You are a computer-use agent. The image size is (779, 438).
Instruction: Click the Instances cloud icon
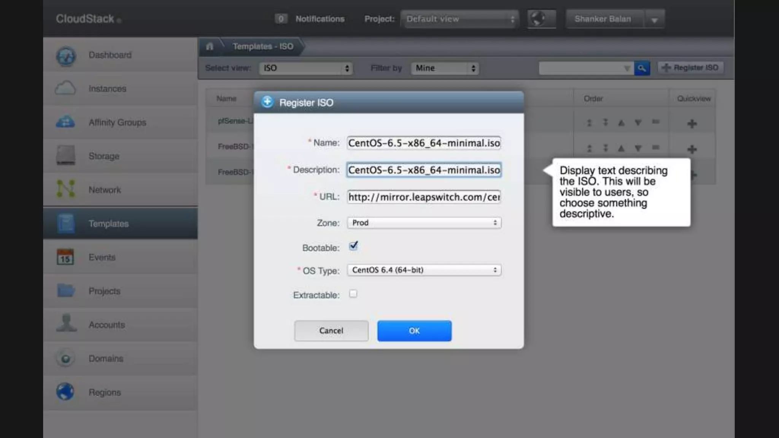(65, 88)
